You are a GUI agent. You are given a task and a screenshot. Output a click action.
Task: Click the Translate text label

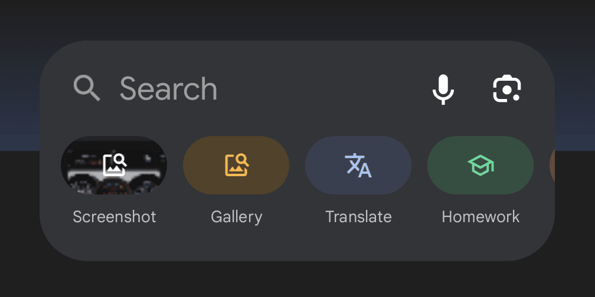click(x=358, y=217)
